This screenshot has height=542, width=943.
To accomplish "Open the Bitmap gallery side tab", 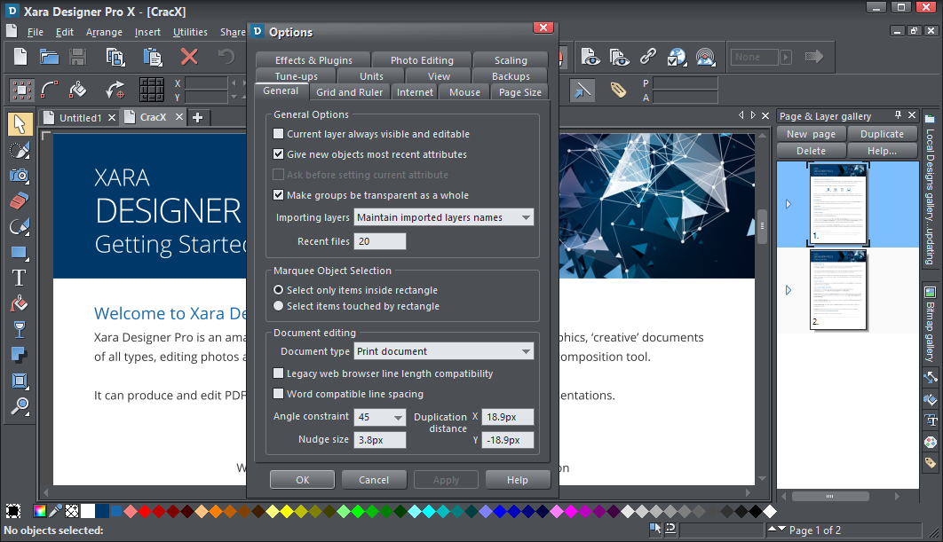I will (930, 325).
